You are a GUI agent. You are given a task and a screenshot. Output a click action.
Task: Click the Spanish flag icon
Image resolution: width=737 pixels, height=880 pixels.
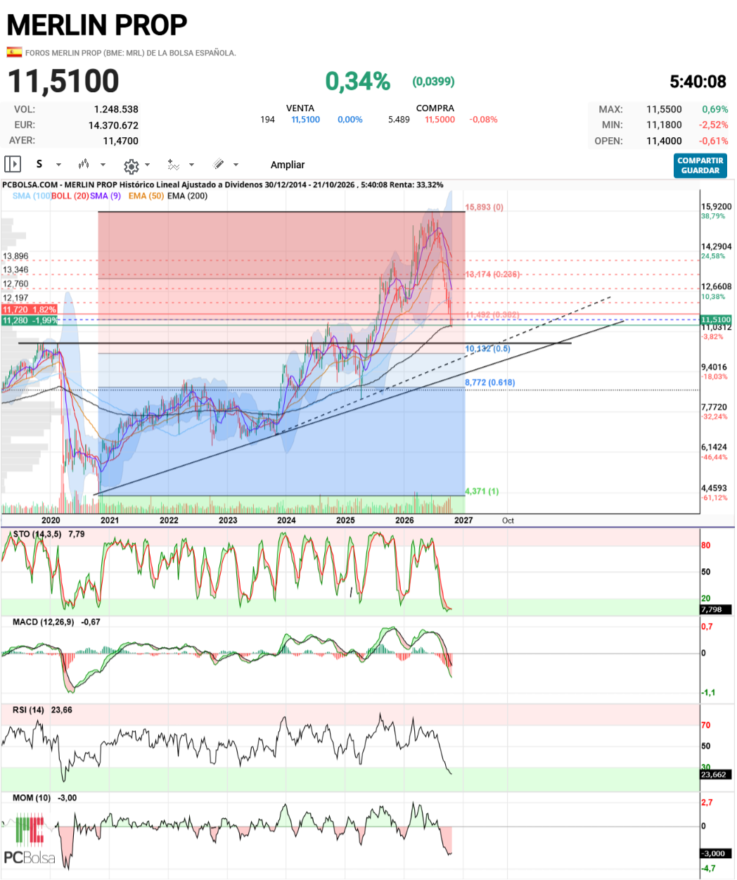(x=14, y=52)
